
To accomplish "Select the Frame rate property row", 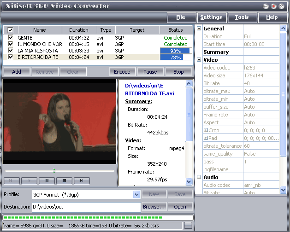I will click(241, 115).
